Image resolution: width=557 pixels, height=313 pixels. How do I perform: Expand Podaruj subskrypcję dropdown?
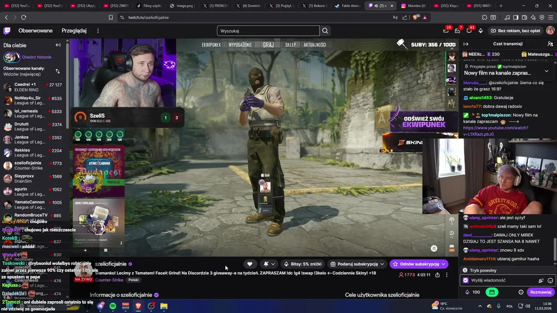[x=382, y=264]
